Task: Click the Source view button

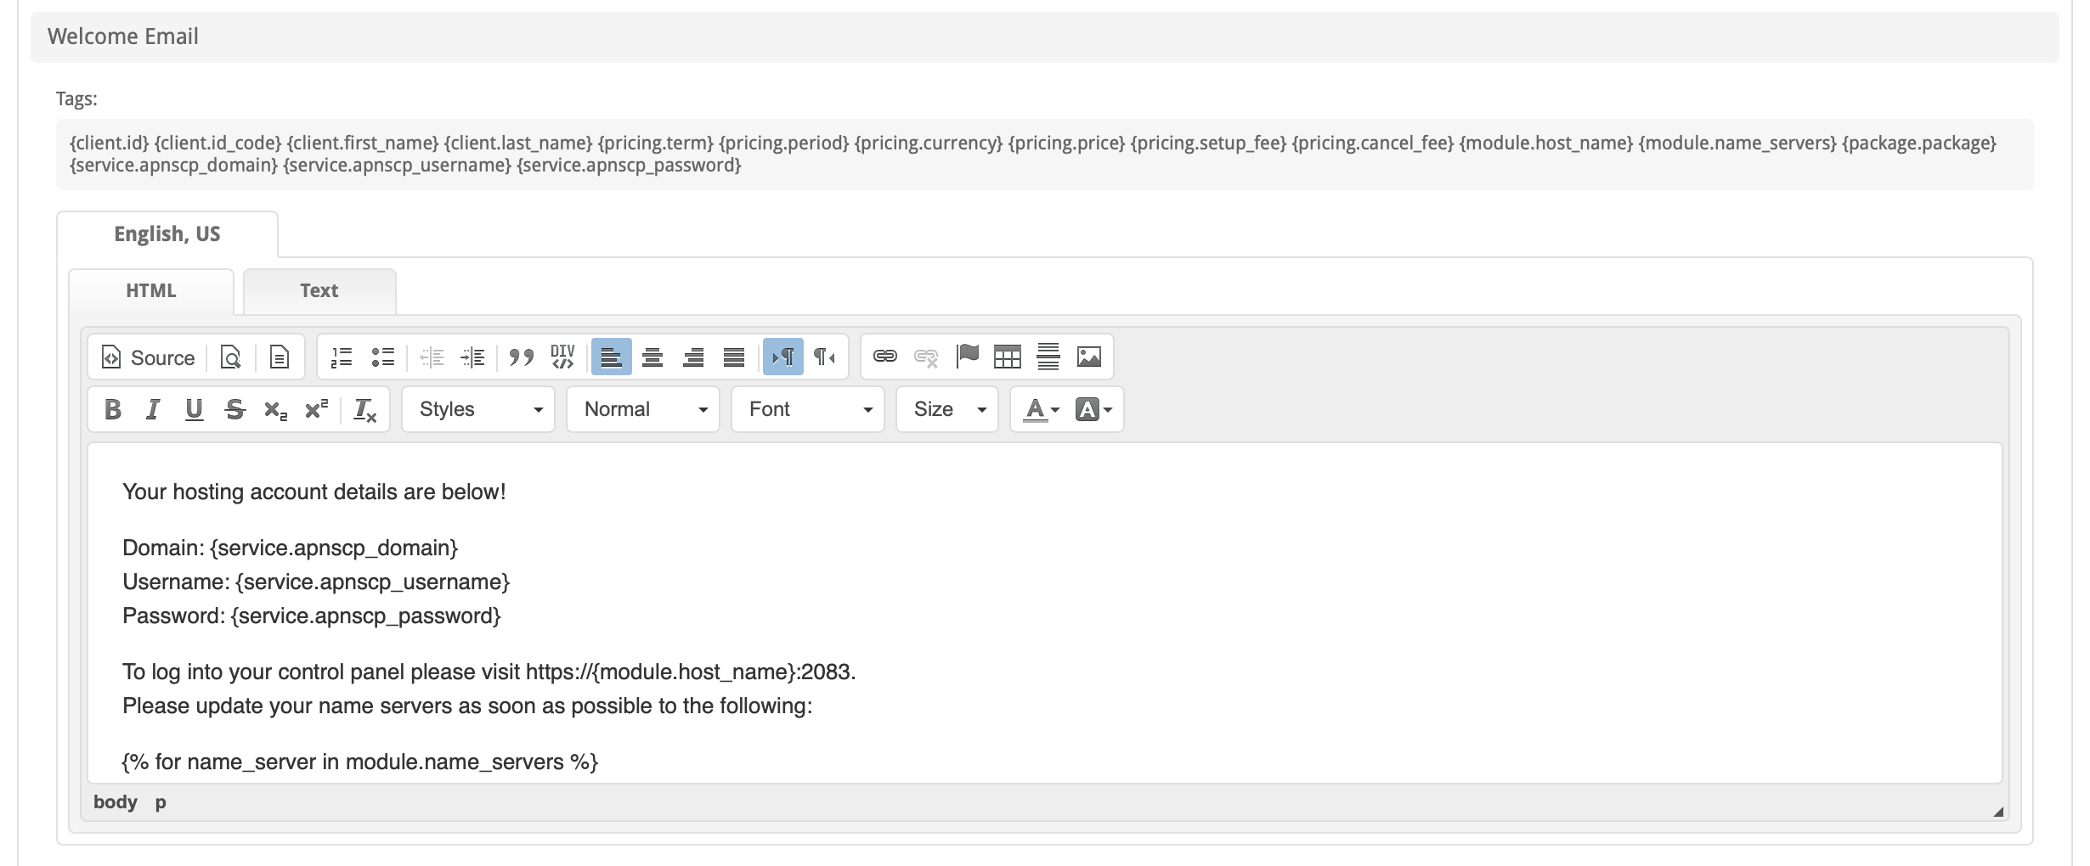Action: coord(148,357)
